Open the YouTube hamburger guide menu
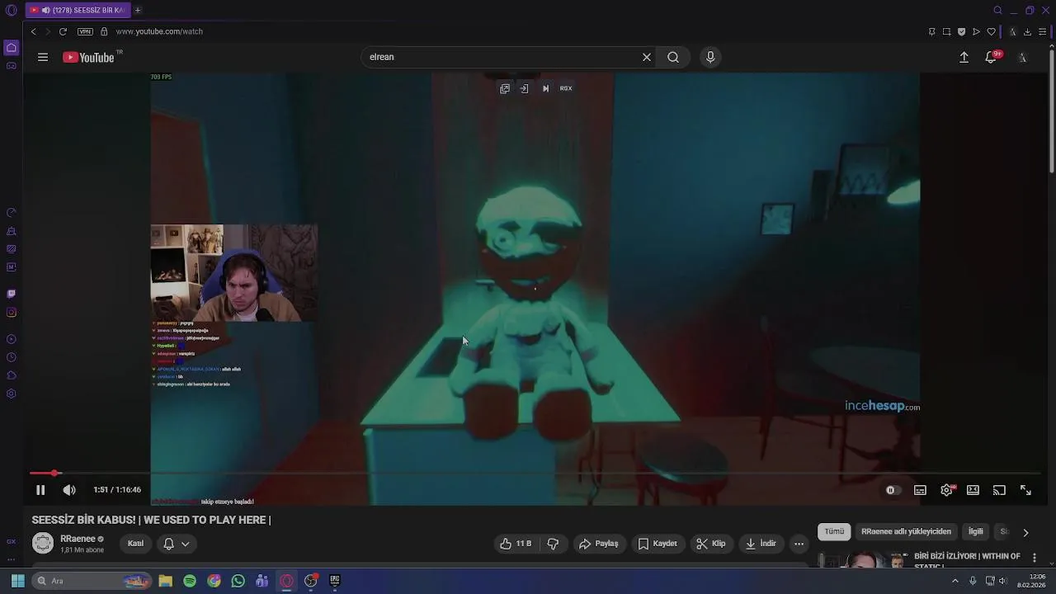 43,57
